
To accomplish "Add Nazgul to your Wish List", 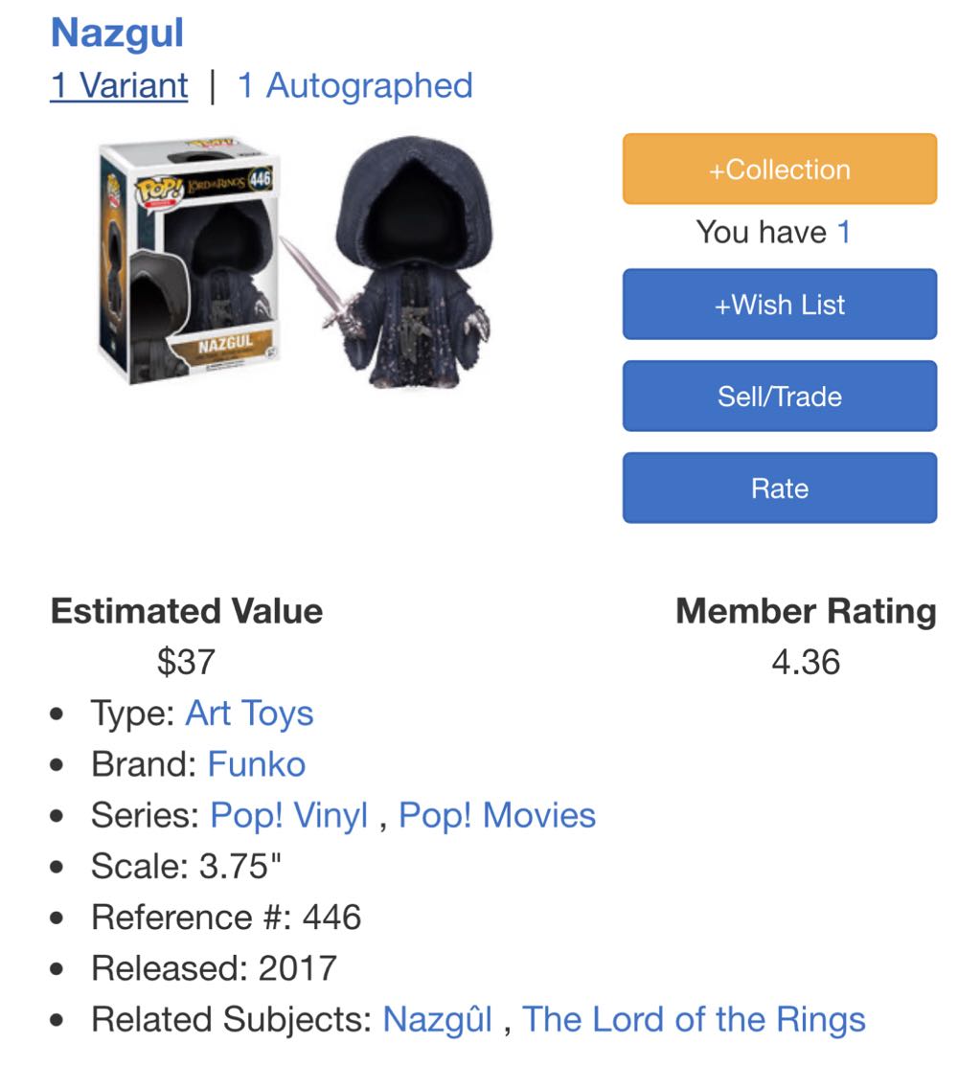I will [x=779, y=304].
